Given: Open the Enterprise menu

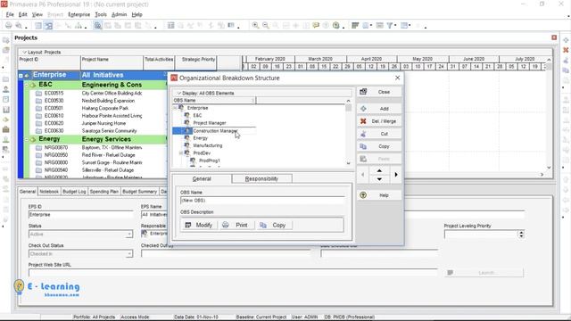Looking at the screenshot, I should tap(79, 14).
